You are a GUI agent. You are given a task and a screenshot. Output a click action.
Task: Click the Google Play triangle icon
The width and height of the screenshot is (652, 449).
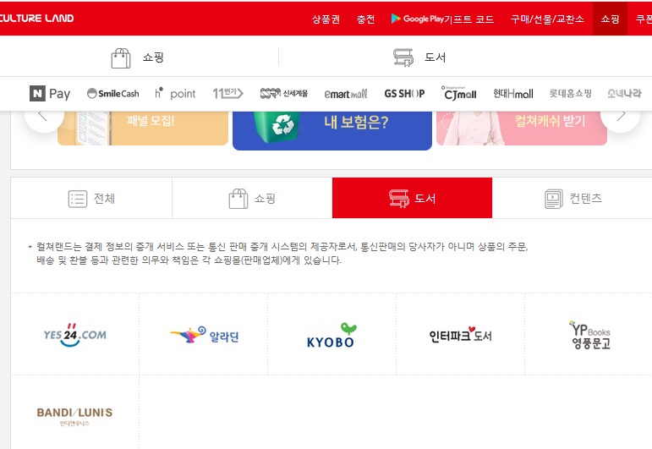(x=396, y=19)
